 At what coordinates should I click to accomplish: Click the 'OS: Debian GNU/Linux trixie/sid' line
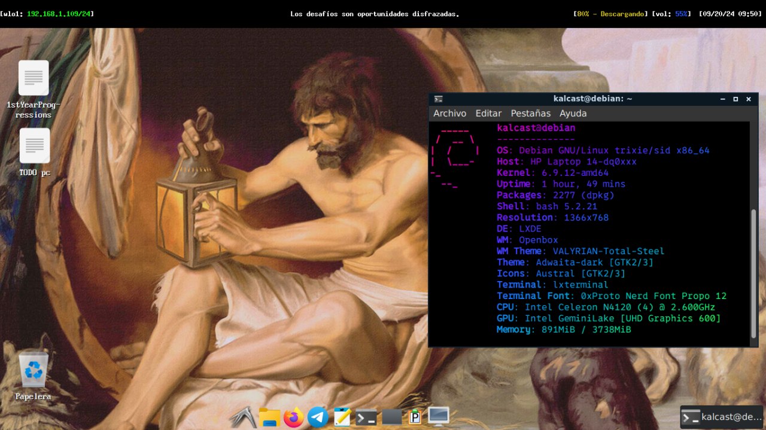click(603, 150)
